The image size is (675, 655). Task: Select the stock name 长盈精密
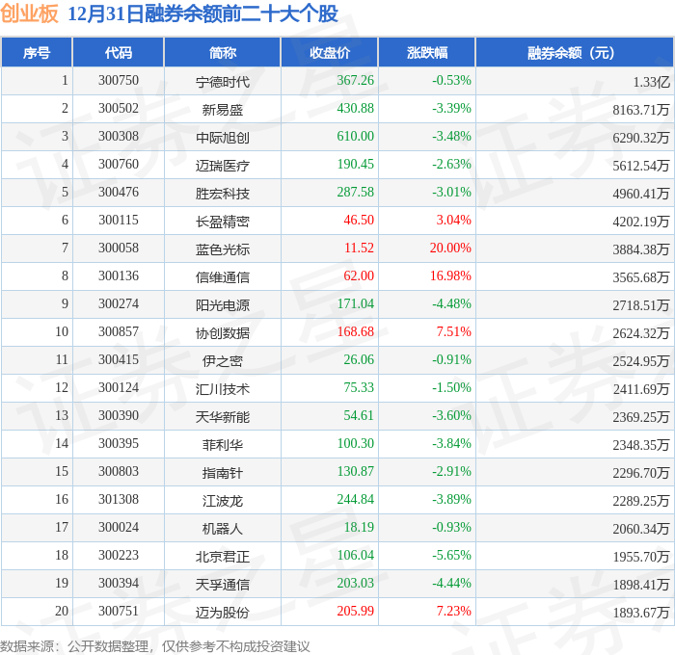point(223,222)
